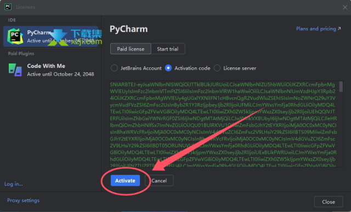Close the Licenses dialog with the X

(345, 7)
